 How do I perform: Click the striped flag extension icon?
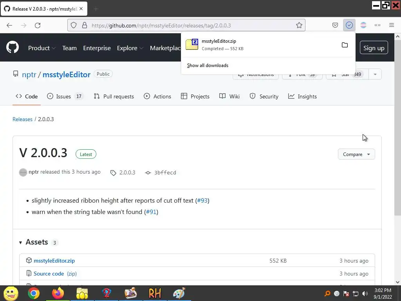363,25
